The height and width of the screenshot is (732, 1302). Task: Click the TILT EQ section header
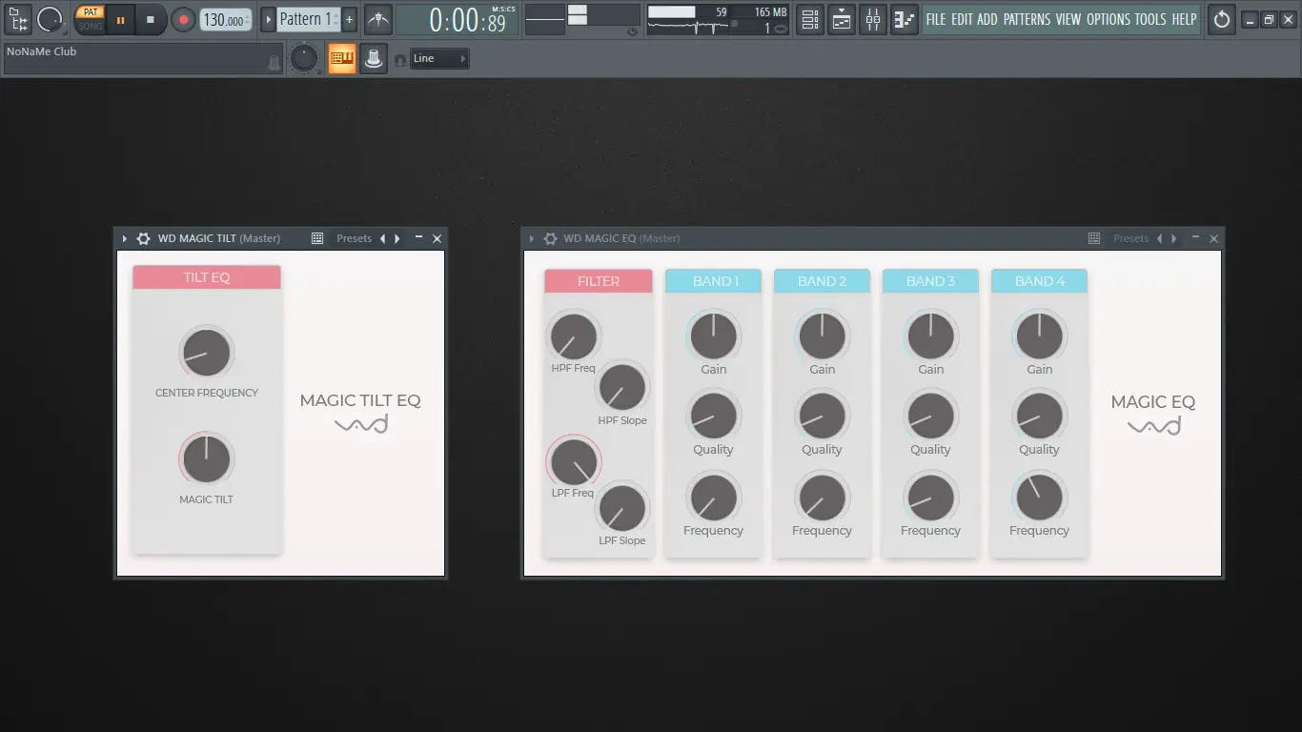point(207,277)
